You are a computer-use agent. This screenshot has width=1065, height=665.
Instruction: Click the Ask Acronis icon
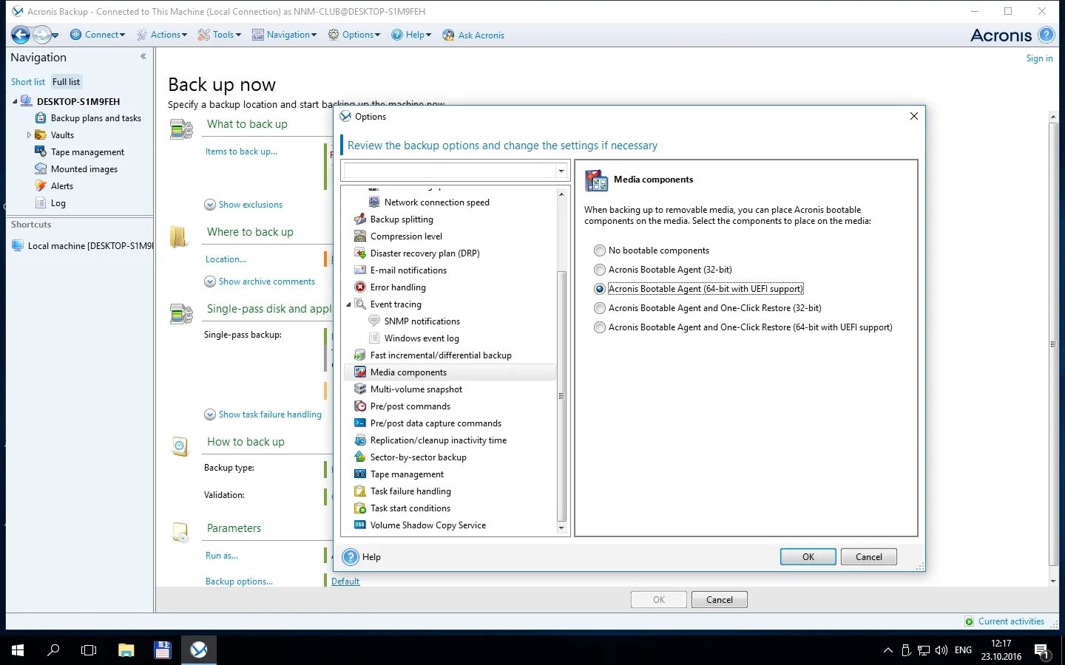coord(448,35)
